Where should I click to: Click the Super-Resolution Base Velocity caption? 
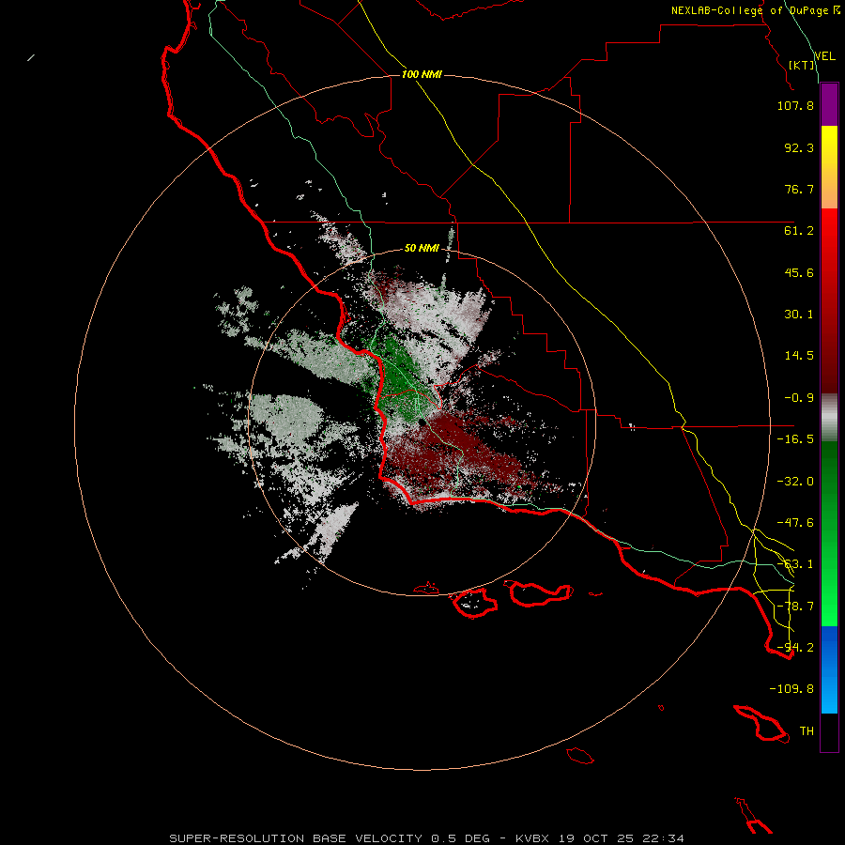427,838
